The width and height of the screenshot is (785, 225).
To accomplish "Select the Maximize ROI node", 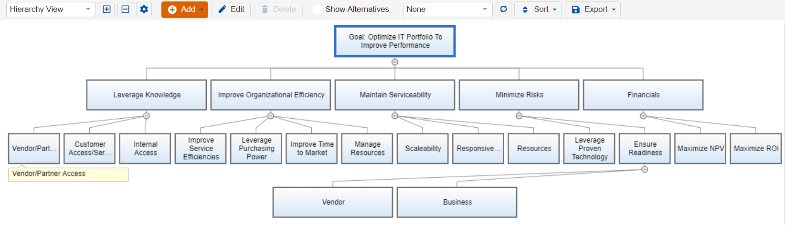I will coord(756,149).
